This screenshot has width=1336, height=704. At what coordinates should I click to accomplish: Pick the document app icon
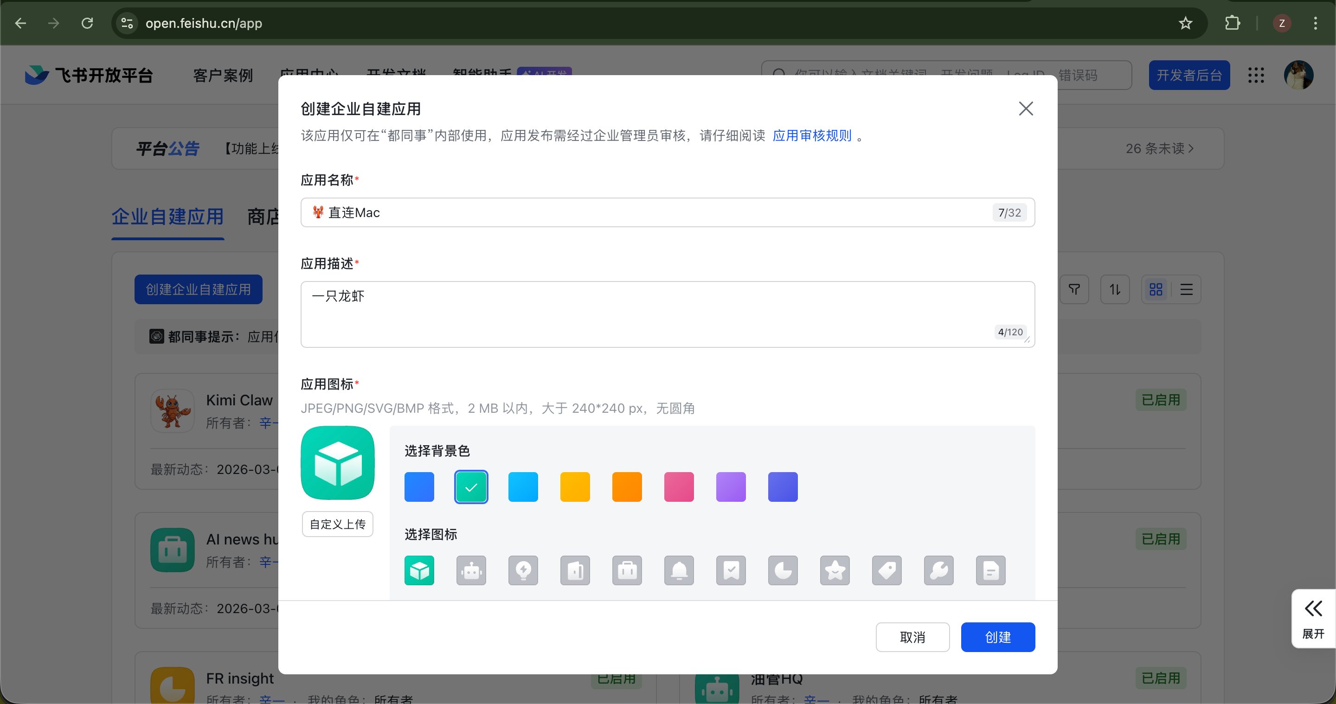pyautogui.click(x=990, y=570)
